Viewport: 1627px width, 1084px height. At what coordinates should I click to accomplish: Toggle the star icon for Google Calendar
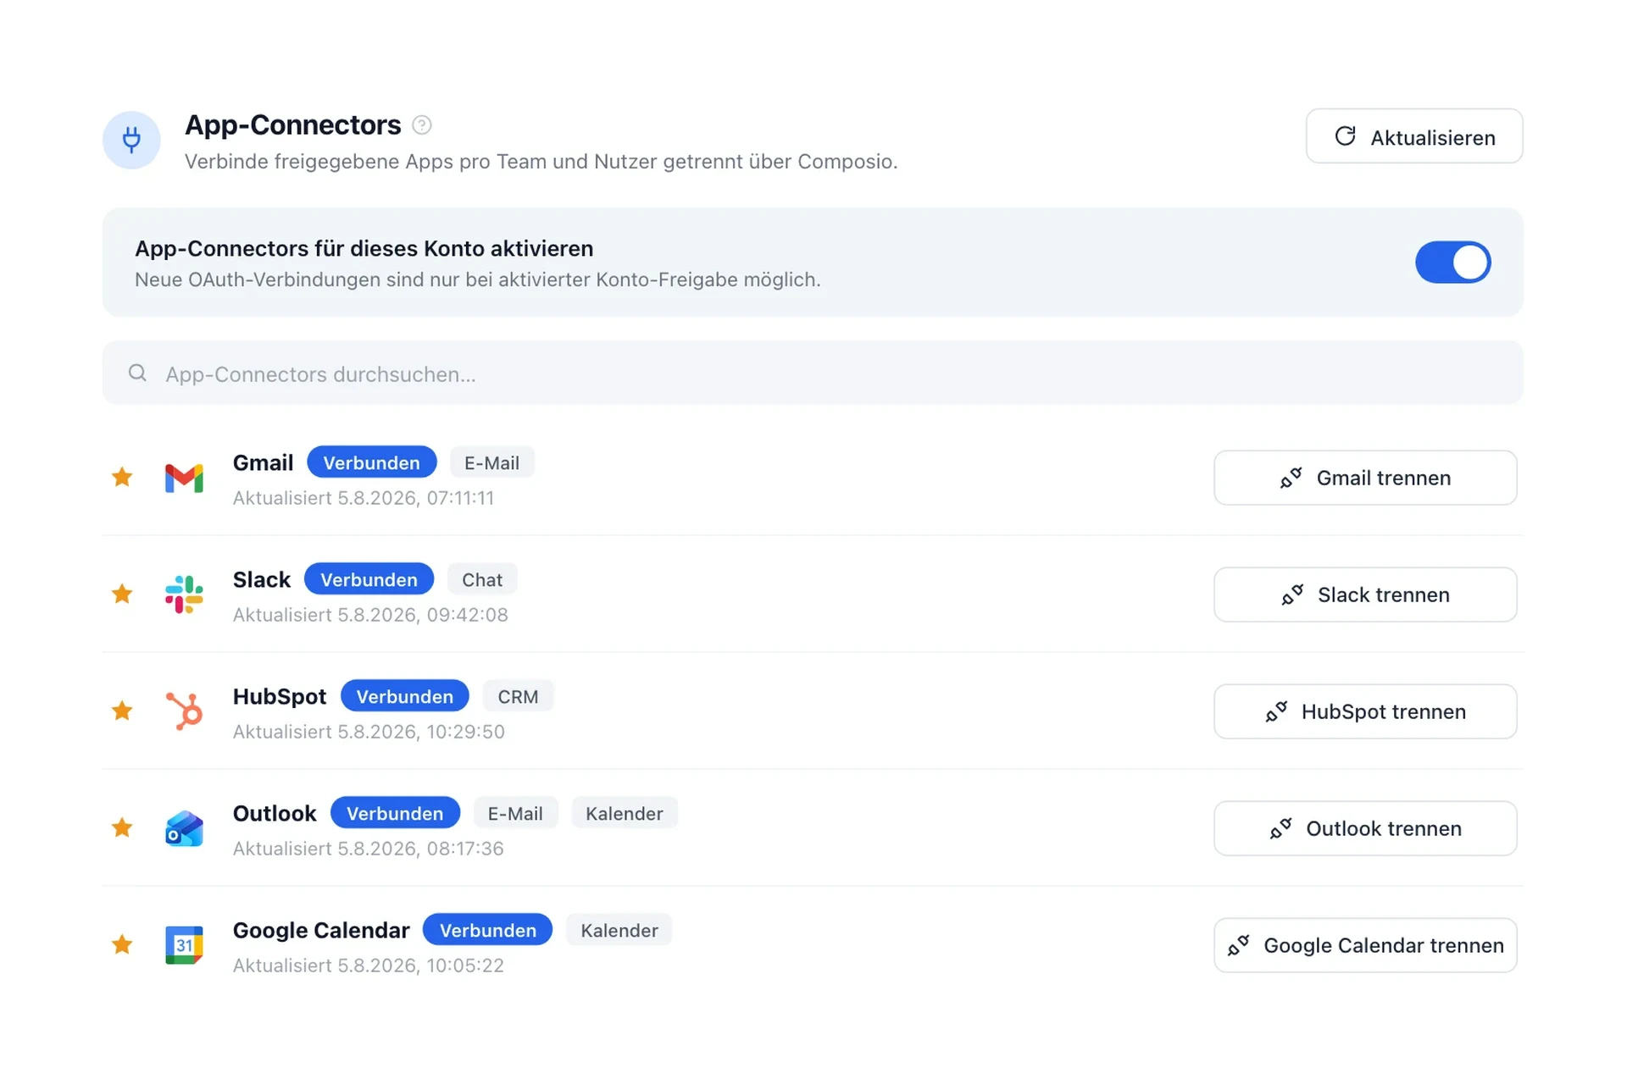[122, 945]
